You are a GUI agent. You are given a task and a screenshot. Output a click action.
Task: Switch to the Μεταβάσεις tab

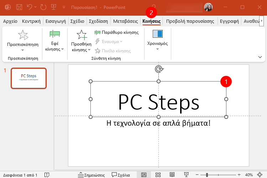click(126, 21)
